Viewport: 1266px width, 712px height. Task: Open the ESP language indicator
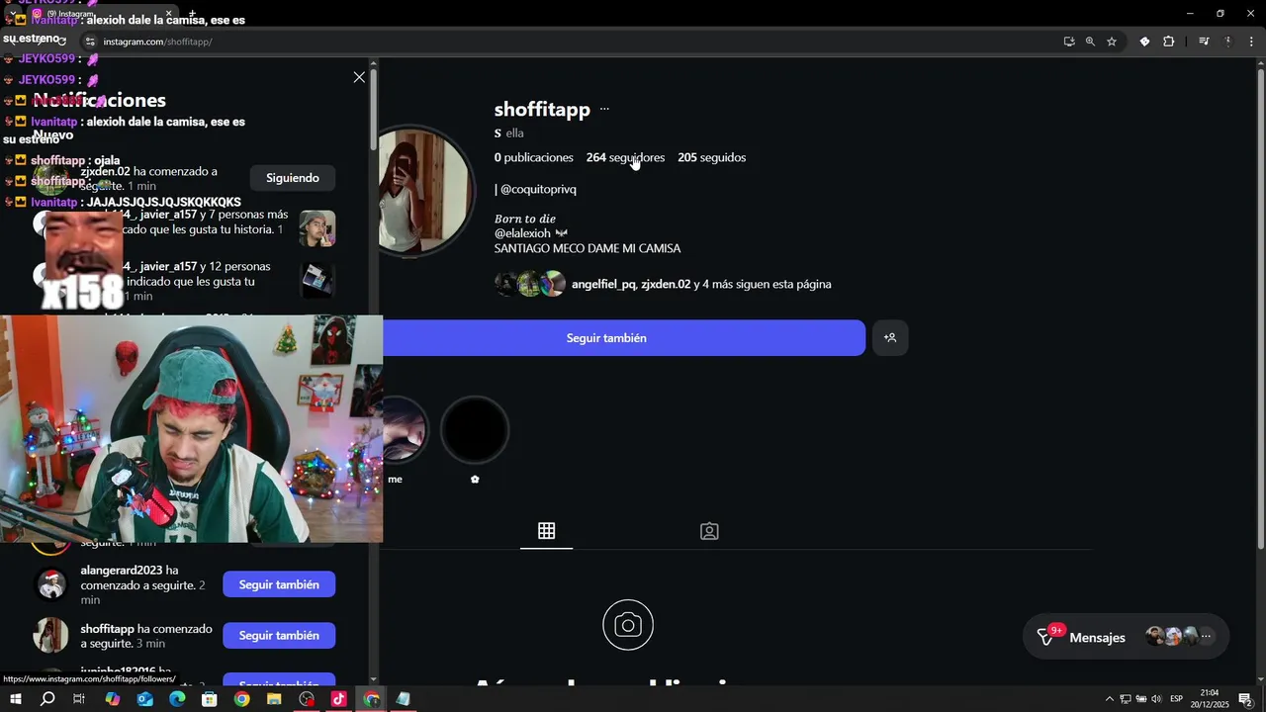coord(1177,699)
